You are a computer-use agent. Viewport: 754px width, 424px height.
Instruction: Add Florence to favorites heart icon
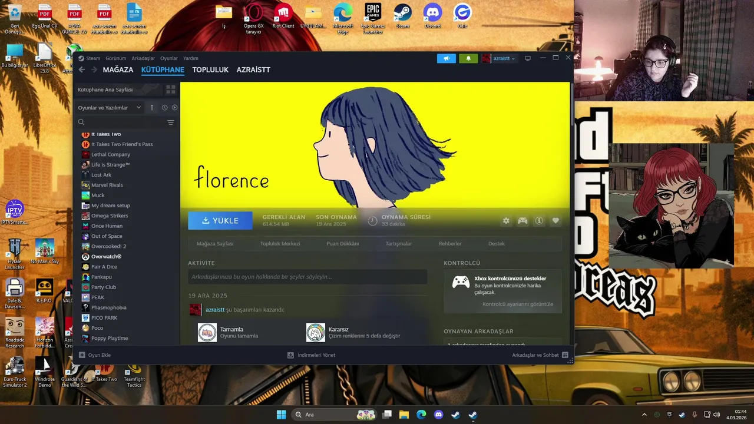[x=555, y=221]
